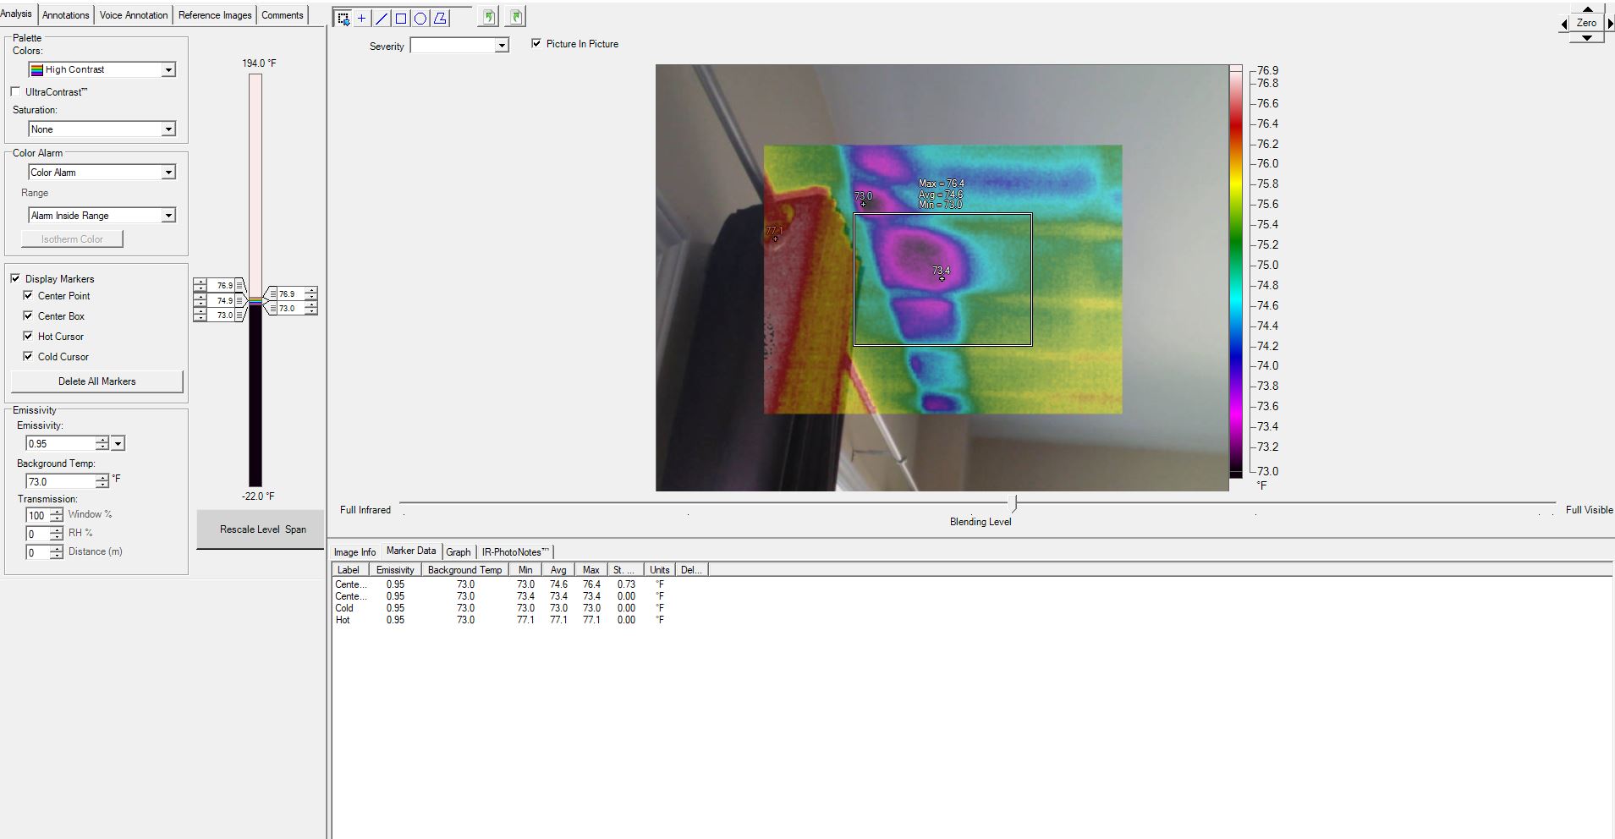
Task: Open the Severity dropdown
Action: 459,46
